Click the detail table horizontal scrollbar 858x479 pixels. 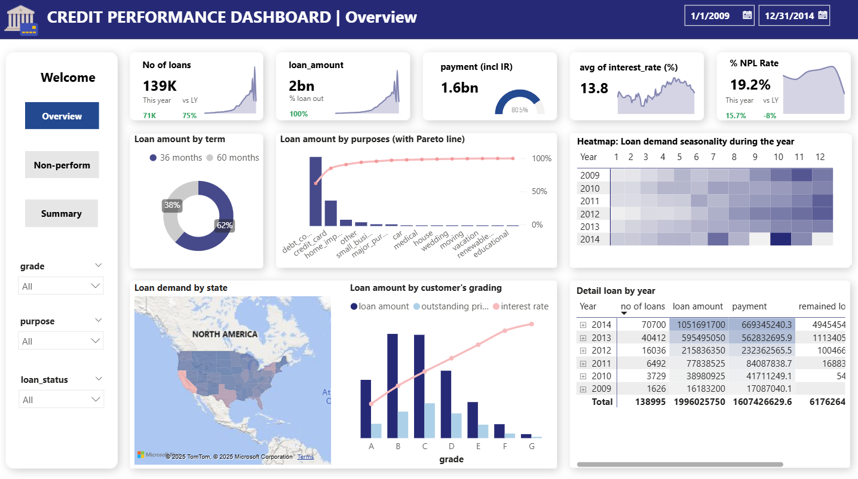pyautogui.click(x=679, y=464)
